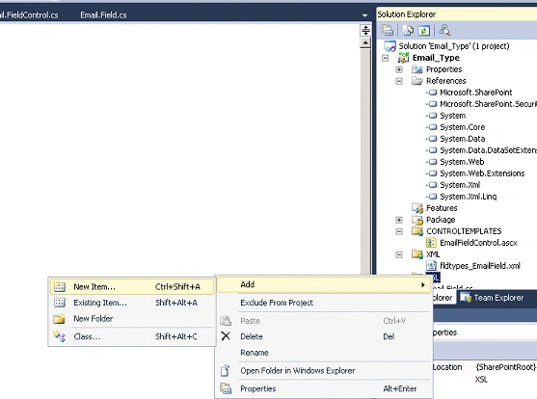Click the CONTROLTEMPLATES folder icon
The height and width of the screenshot is (399, 537).
coord(417,231)
